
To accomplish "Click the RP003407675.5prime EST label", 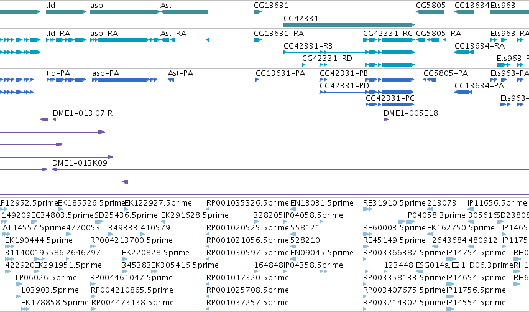I will (x=404, y=290).
